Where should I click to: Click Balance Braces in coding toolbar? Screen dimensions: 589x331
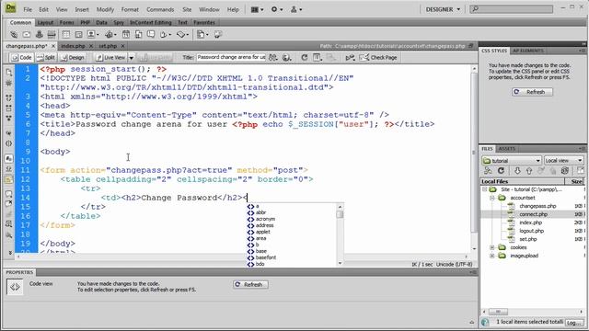pos(8,143)
